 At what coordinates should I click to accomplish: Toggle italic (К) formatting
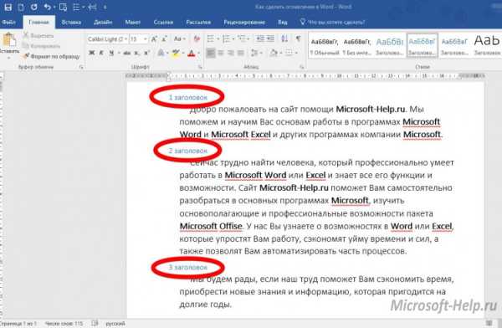point(101,53)
